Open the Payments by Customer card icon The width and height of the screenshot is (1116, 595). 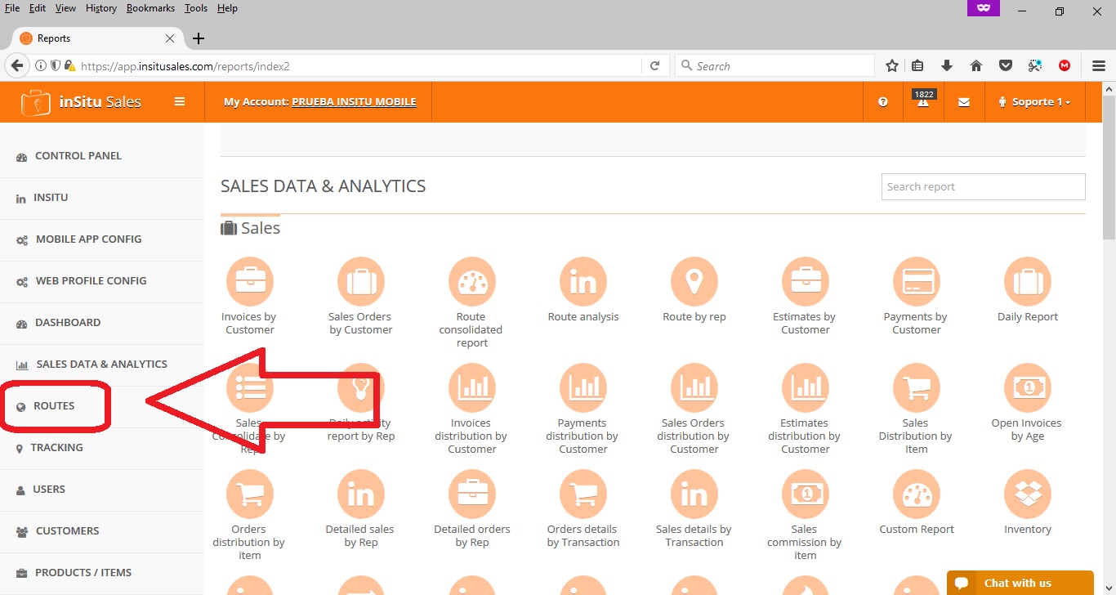point(916,282)
